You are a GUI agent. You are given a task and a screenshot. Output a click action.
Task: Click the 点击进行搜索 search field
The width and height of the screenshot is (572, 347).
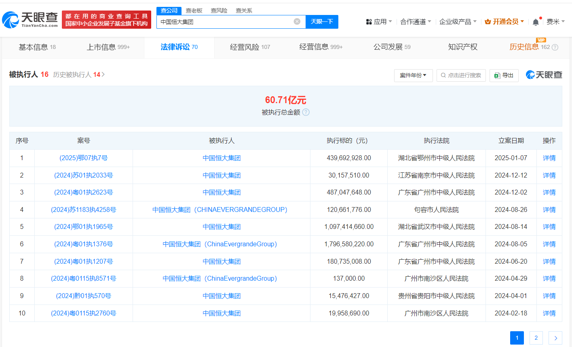click(x=461, y=76)
